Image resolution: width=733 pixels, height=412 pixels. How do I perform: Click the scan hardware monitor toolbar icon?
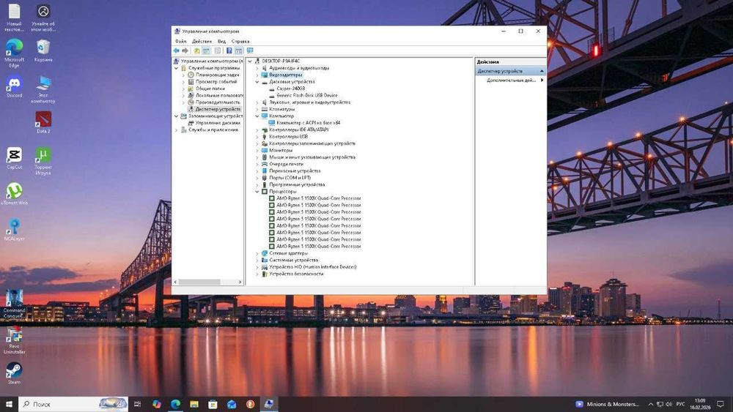point(250,51)
